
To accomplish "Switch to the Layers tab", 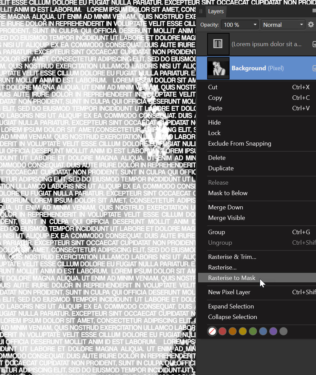I will click(216, 12).
